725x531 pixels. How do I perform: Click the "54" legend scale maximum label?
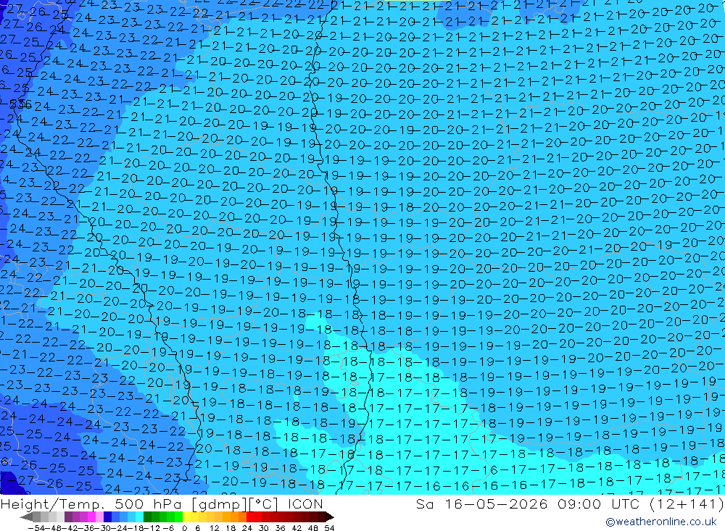coord(329,528)
